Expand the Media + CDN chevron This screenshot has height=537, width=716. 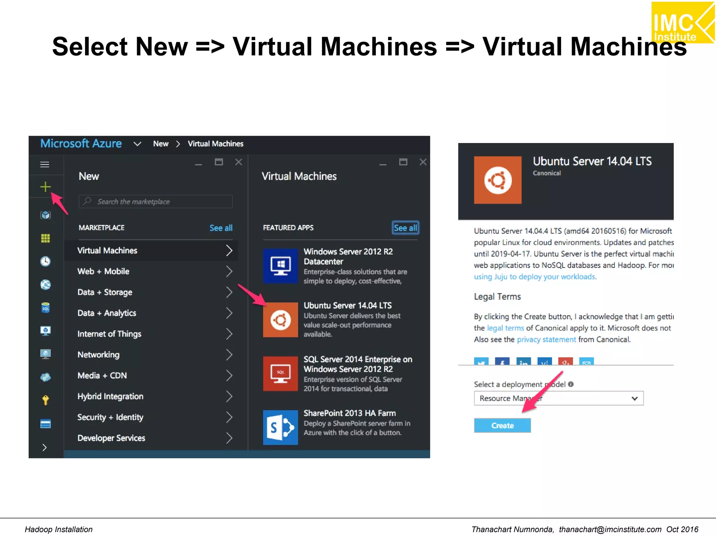coord(229,375)
